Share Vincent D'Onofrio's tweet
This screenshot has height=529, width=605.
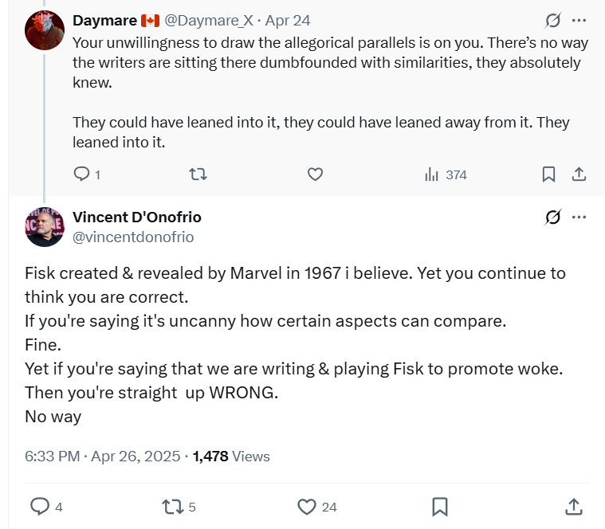pos(573,507)
